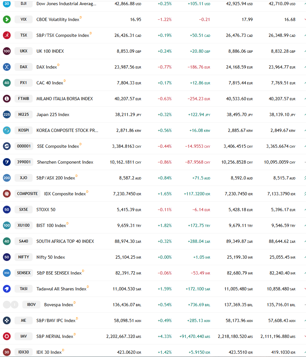
Task: Open the Bovespa Index link
Action: pyautogui.click(x=59, y=305)
